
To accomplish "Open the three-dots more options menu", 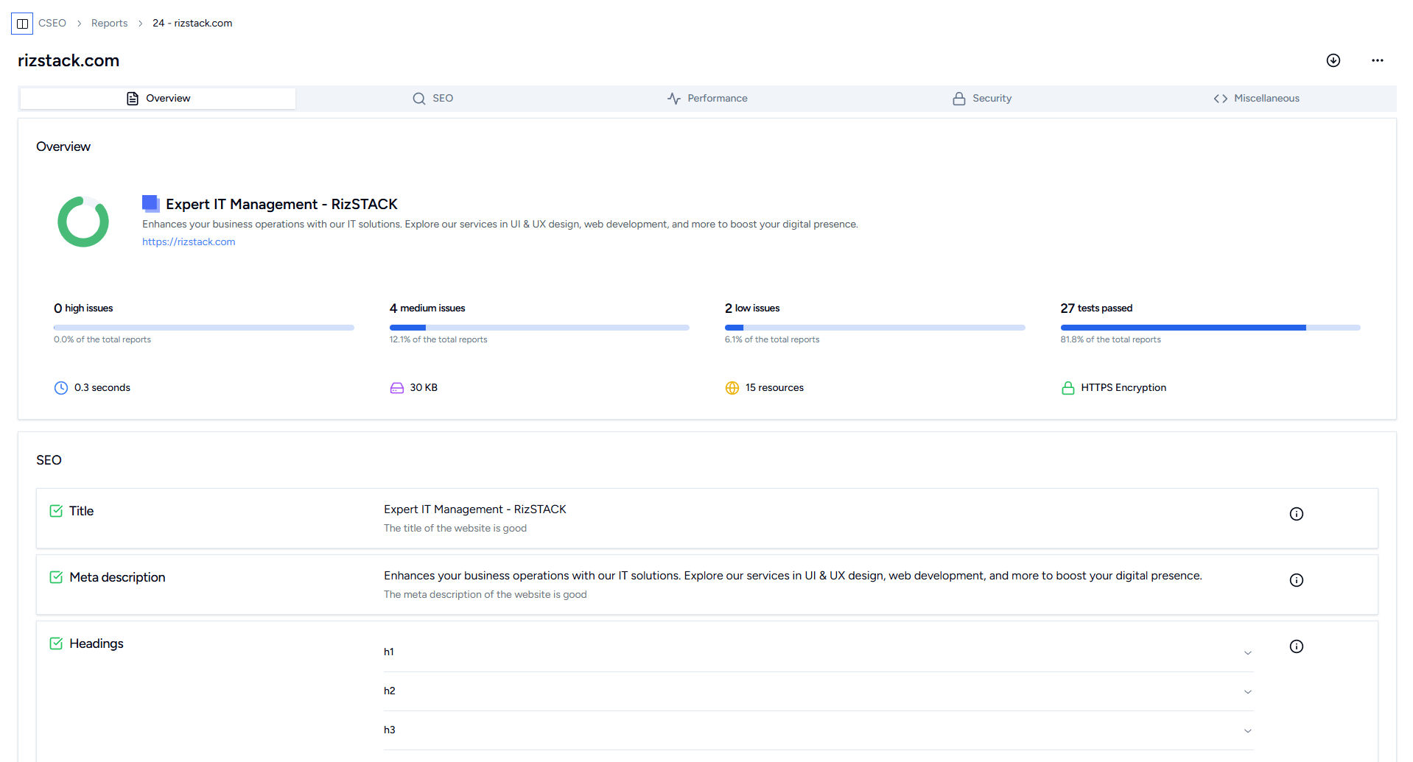I will [1377, 60].
